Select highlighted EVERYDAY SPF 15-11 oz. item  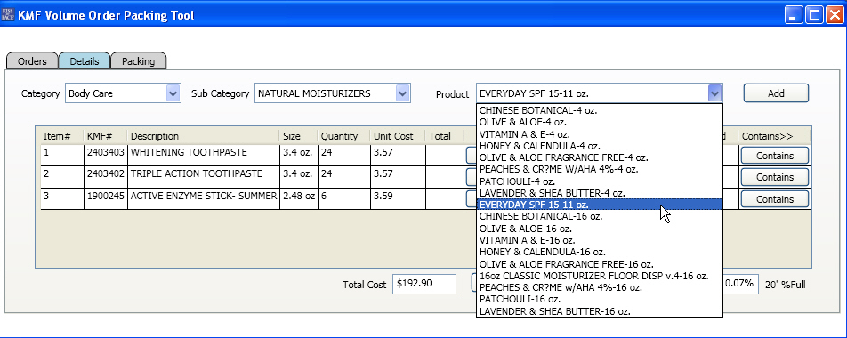[x=599, y=205]
